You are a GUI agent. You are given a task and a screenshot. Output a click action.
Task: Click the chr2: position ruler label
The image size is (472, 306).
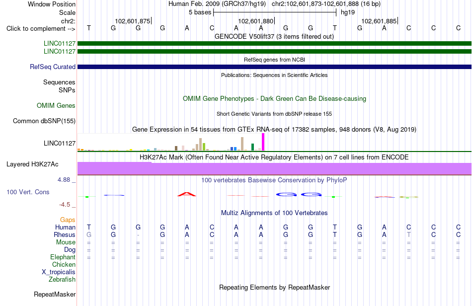68,21
